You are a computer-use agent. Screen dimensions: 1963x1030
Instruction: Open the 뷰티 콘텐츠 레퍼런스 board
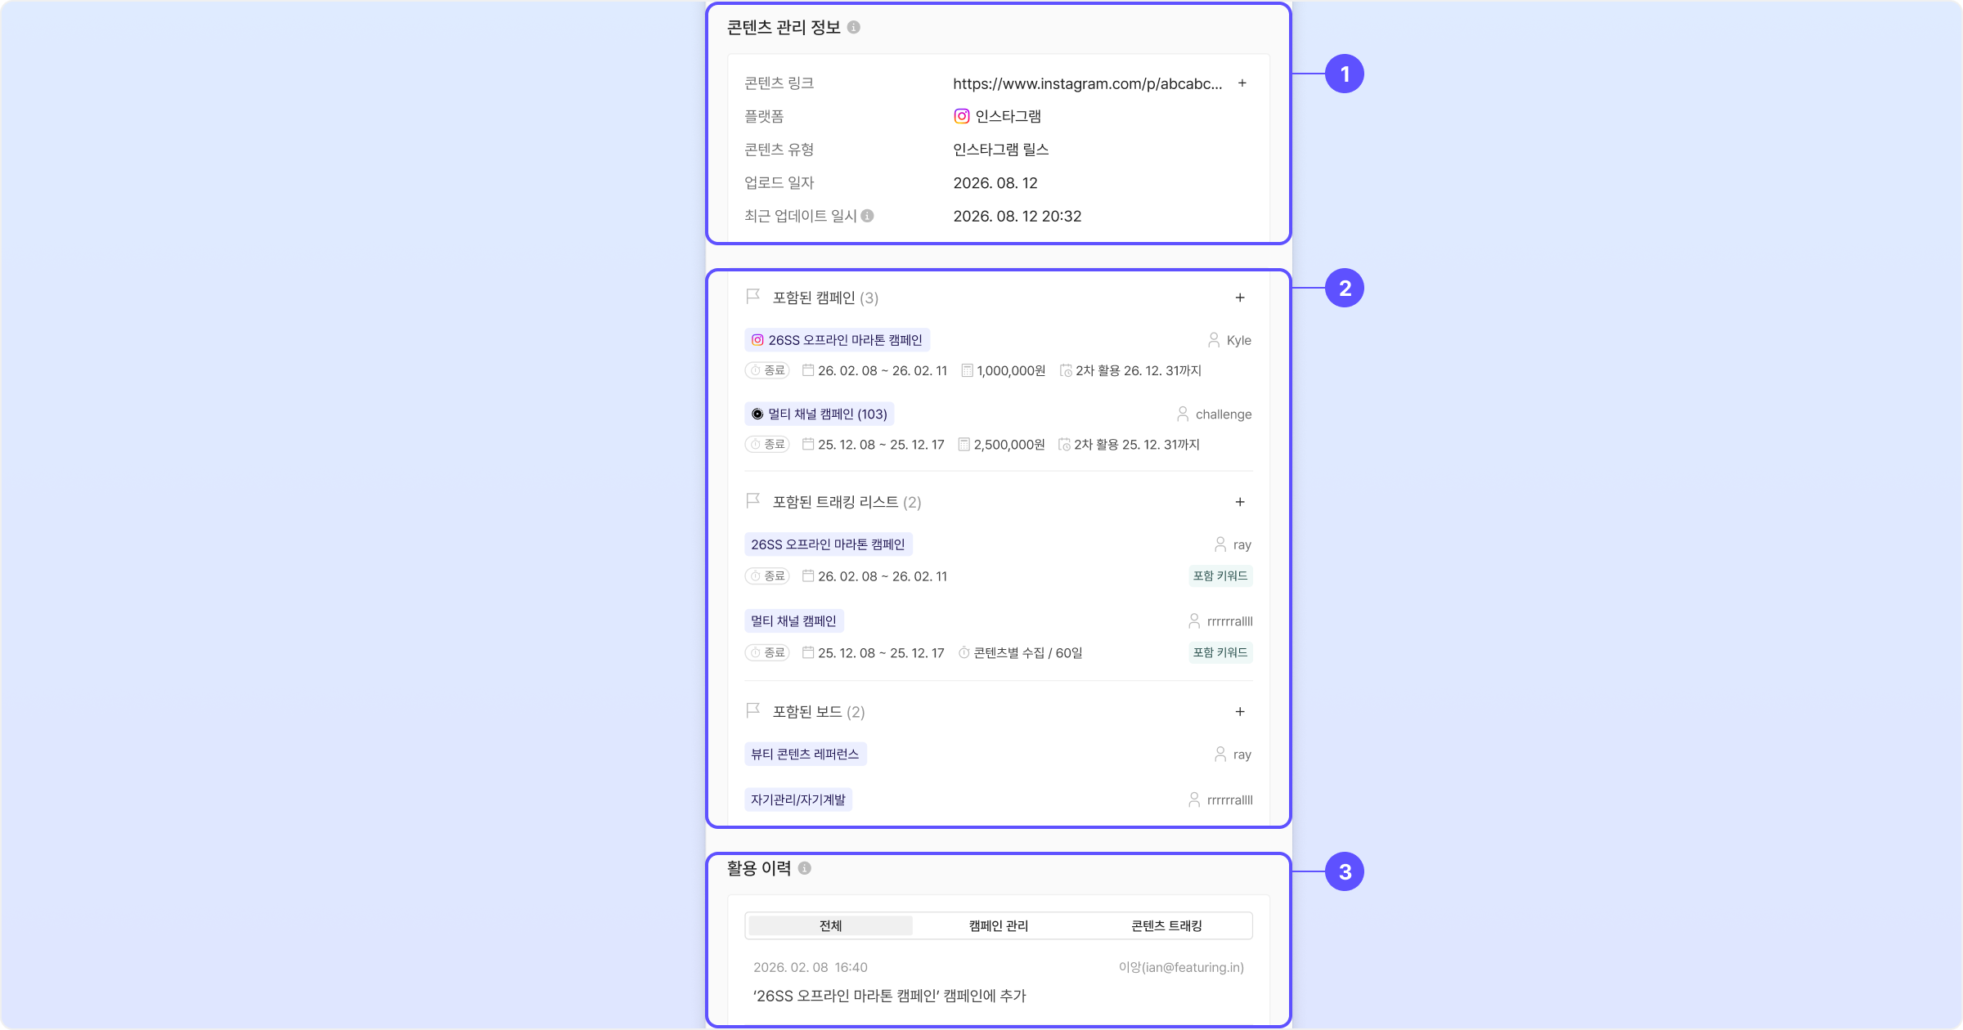click(x=806, y=754)
